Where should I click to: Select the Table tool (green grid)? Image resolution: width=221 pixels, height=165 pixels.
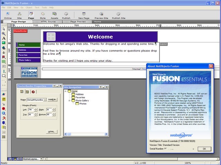coord(4,62)
